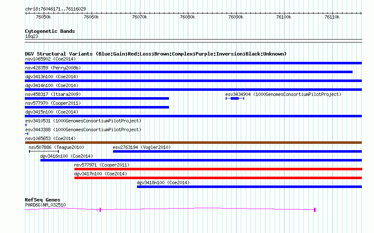Screen dimensions: 374x233
Task: Click the nsv577970 (Cooper2011) label
Action: click(x=53, y=103)
